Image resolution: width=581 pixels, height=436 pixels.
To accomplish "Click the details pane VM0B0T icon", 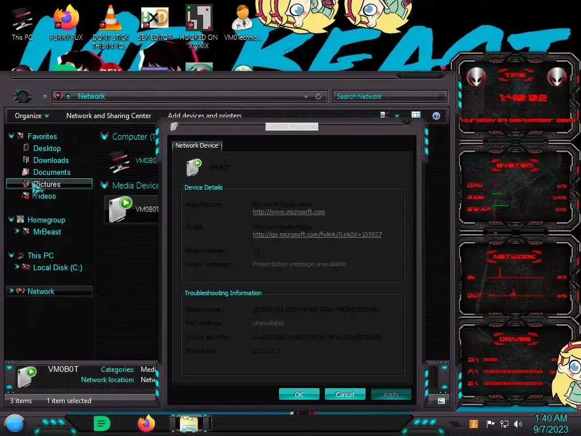I will (x=26, y=376).
